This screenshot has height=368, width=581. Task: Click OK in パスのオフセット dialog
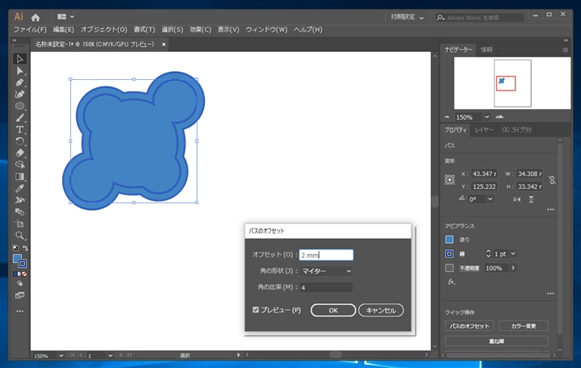click(333, 310)
